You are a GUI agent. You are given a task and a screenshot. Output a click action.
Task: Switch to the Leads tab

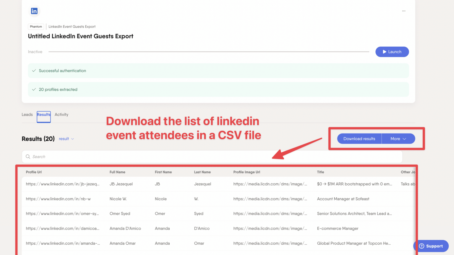[x=27, y=115]
